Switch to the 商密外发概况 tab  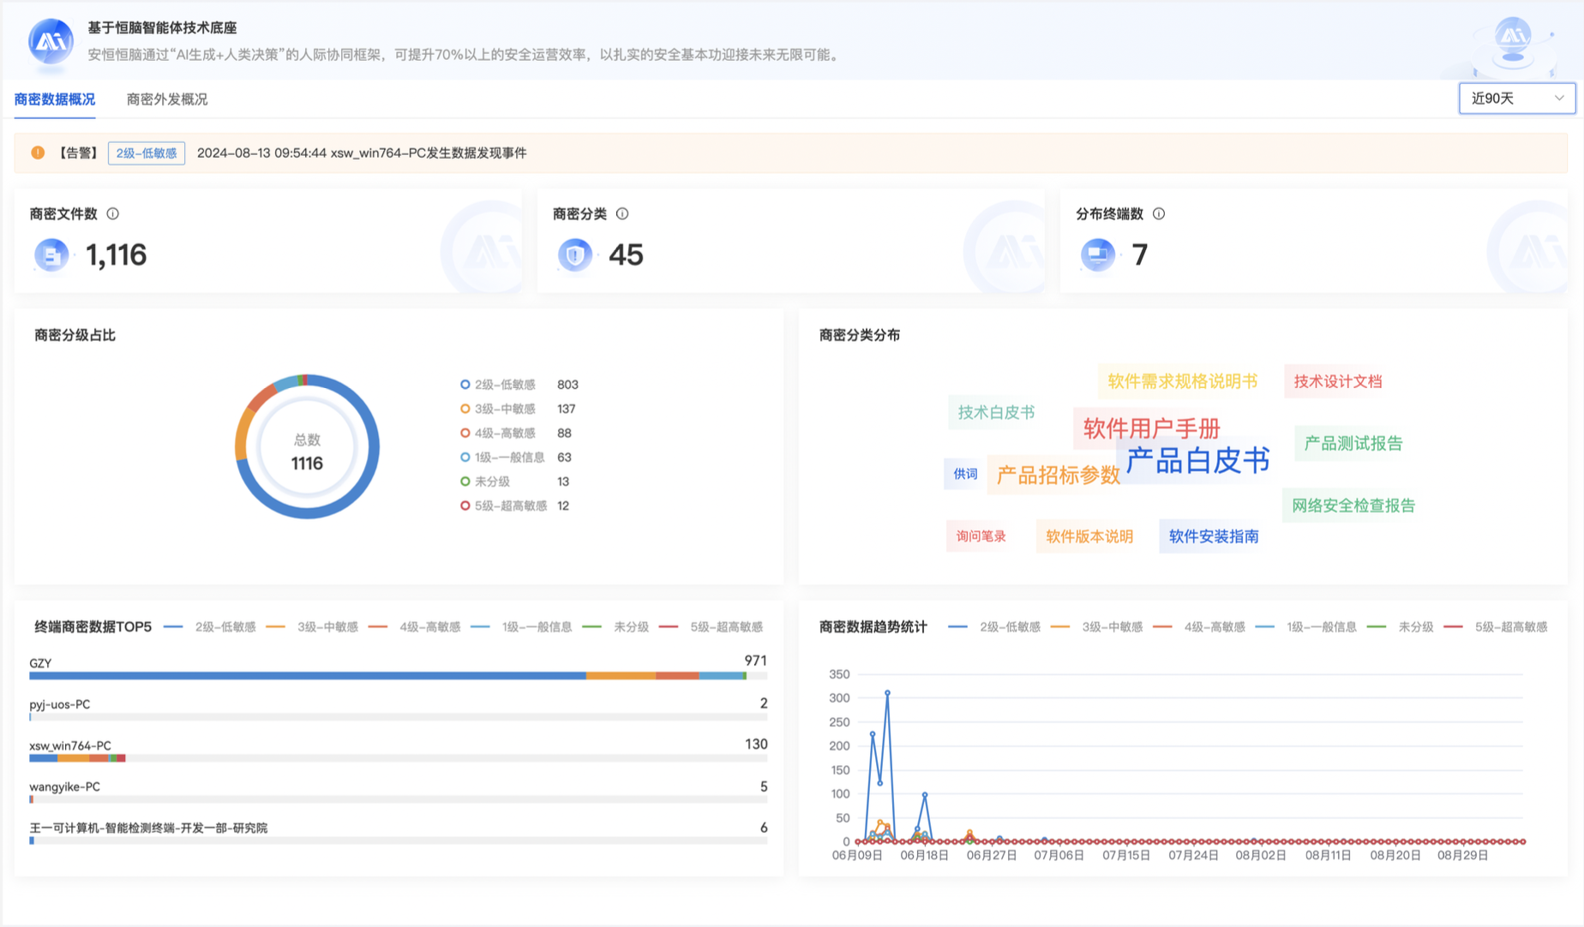169,99
